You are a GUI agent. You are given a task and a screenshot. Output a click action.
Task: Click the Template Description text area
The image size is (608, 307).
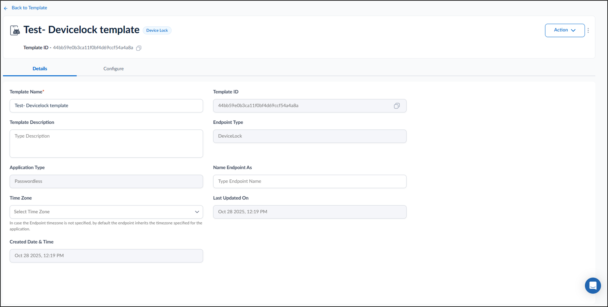point(106,144)
